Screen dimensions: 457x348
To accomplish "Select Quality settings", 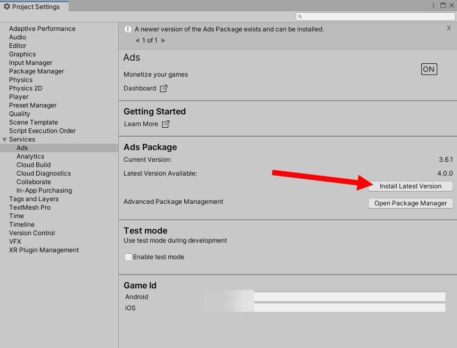I will (20, 114).
